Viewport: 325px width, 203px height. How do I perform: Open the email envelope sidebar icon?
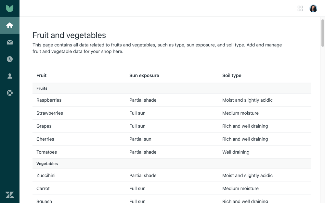[x=10, y=42]
